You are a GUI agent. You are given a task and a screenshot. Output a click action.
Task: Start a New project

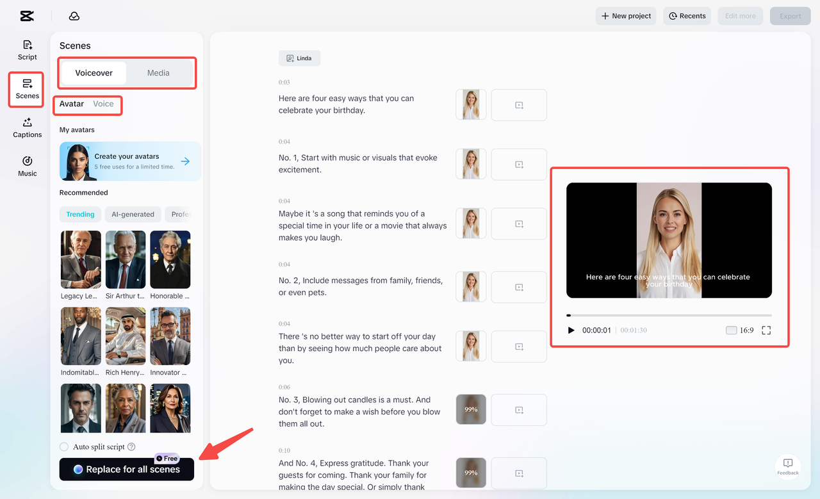[x=625, y=15]
